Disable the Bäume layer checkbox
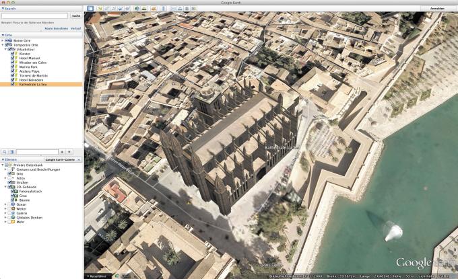 click(x=13, y=200)
